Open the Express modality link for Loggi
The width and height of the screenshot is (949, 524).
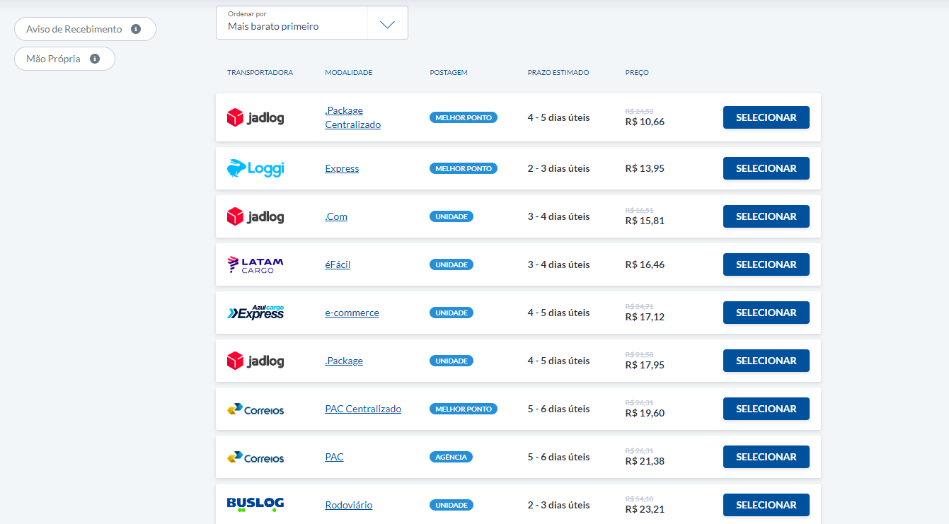pos(342,168)
